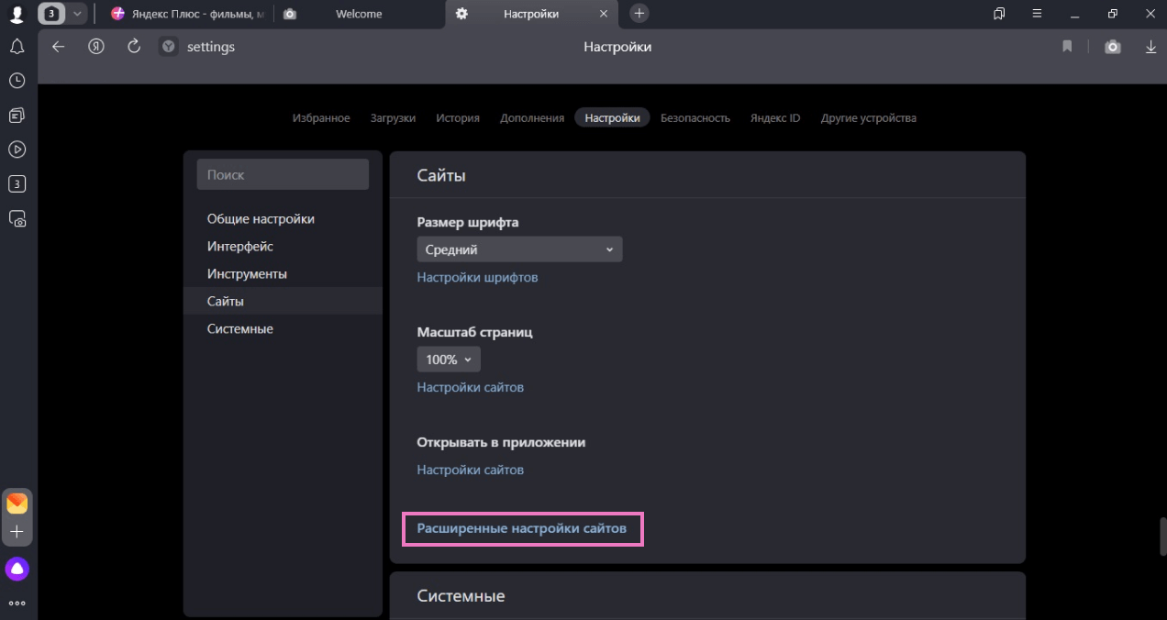
Task: Click the settings search field
Action: click(283, 174)
